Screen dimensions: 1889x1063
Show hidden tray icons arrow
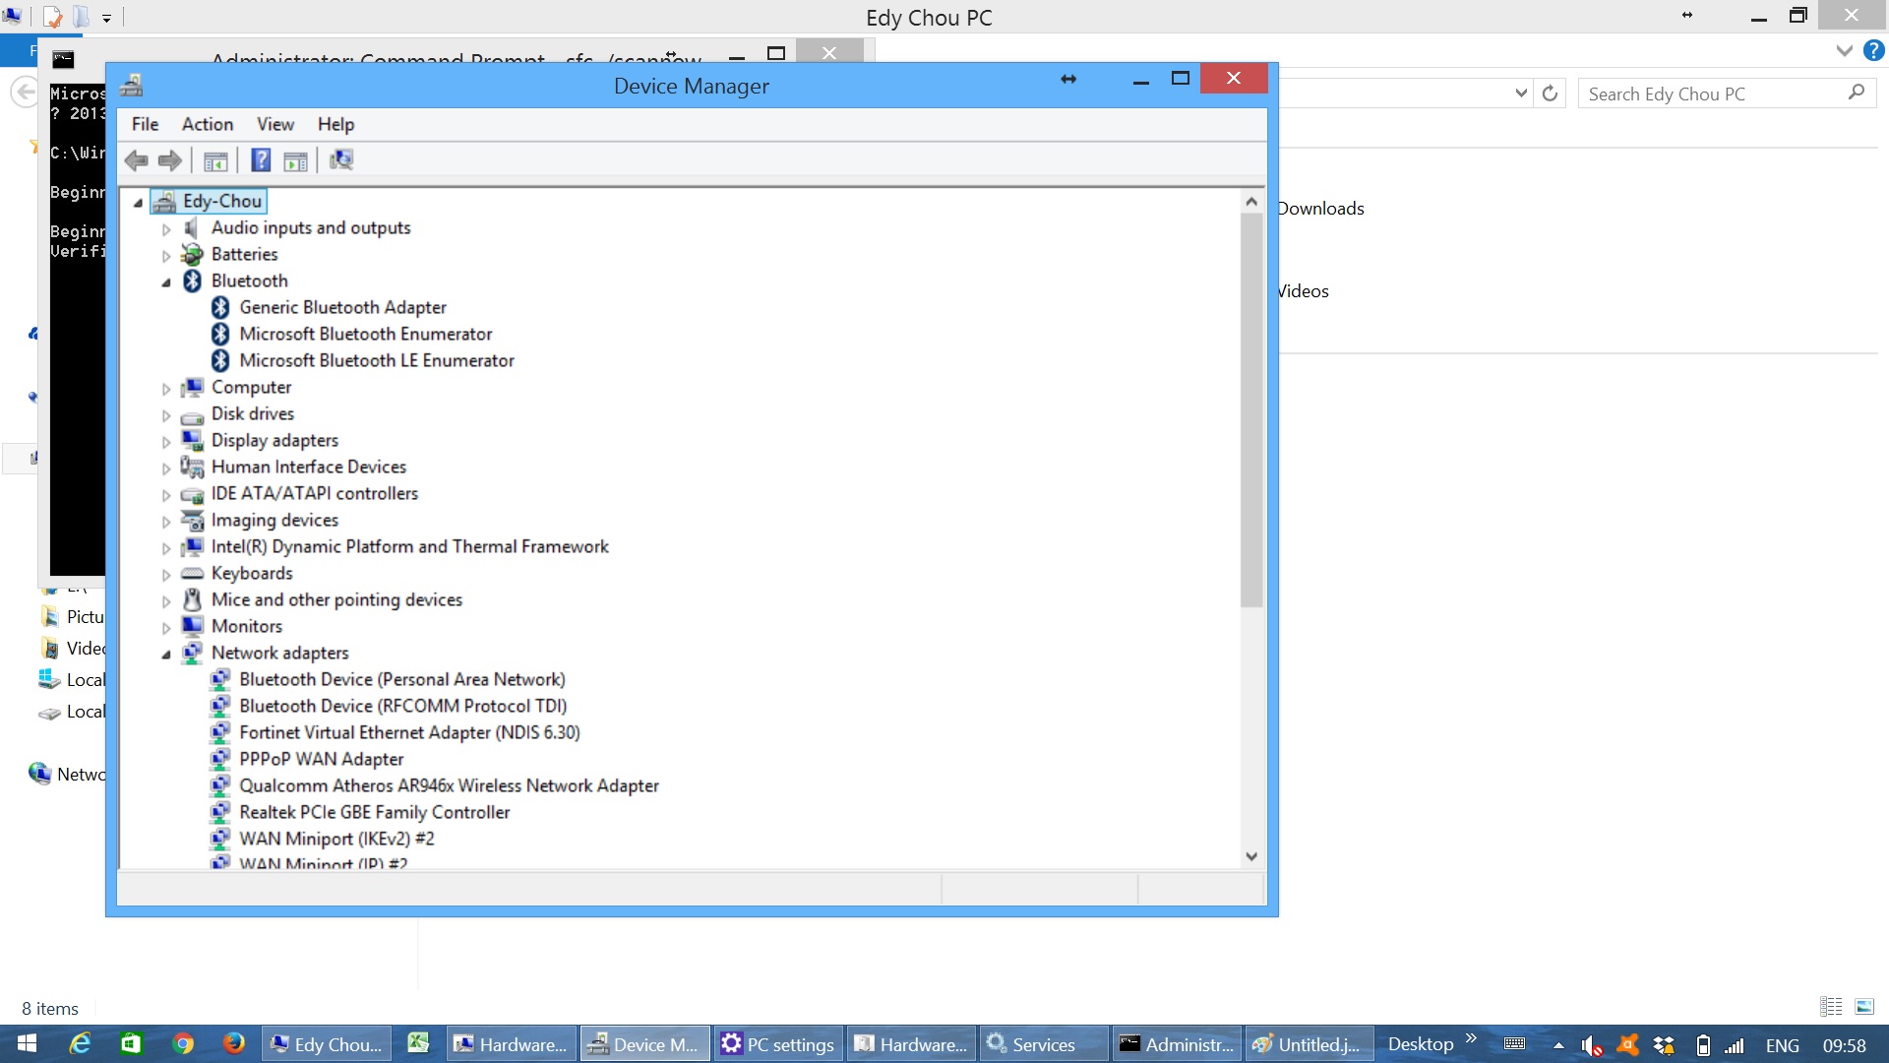pyautogui.click(x=1558, y=1045)
